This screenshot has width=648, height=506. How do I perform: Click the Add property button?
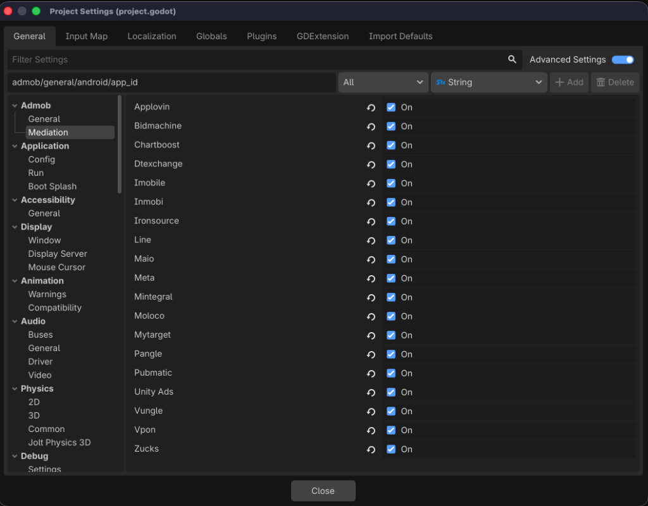pos(569,82)
